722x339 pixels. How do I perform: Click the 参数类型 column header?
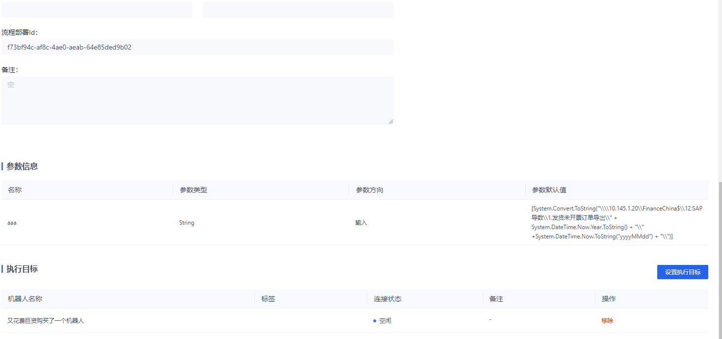tap(193, 190)
